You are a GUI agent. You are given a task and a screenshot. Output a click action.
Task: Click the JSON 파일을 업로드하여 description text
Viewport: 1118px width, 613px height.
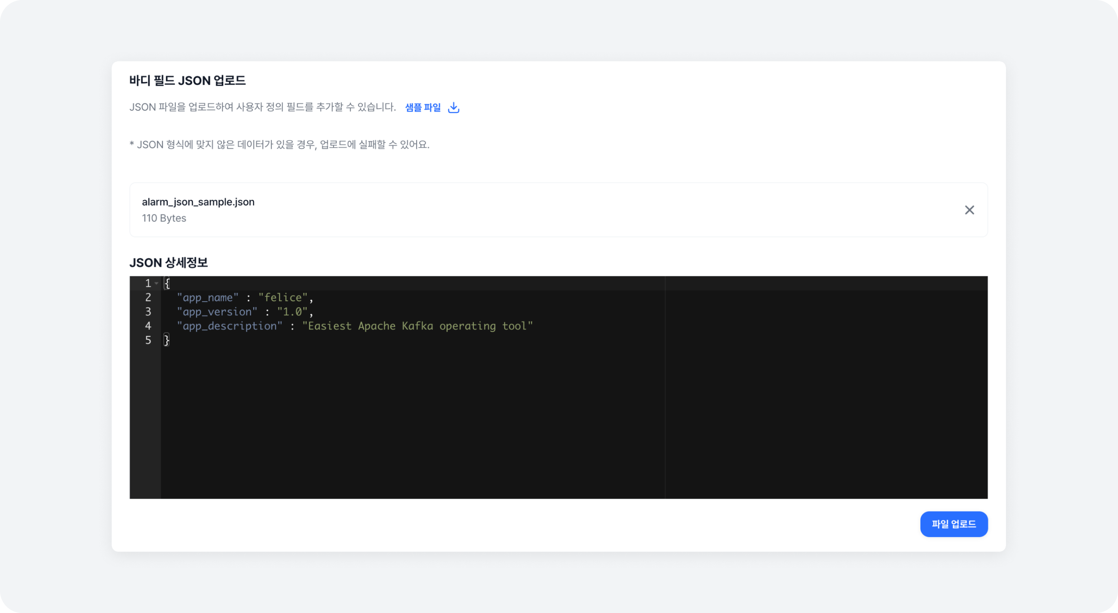tap(263, 107)
